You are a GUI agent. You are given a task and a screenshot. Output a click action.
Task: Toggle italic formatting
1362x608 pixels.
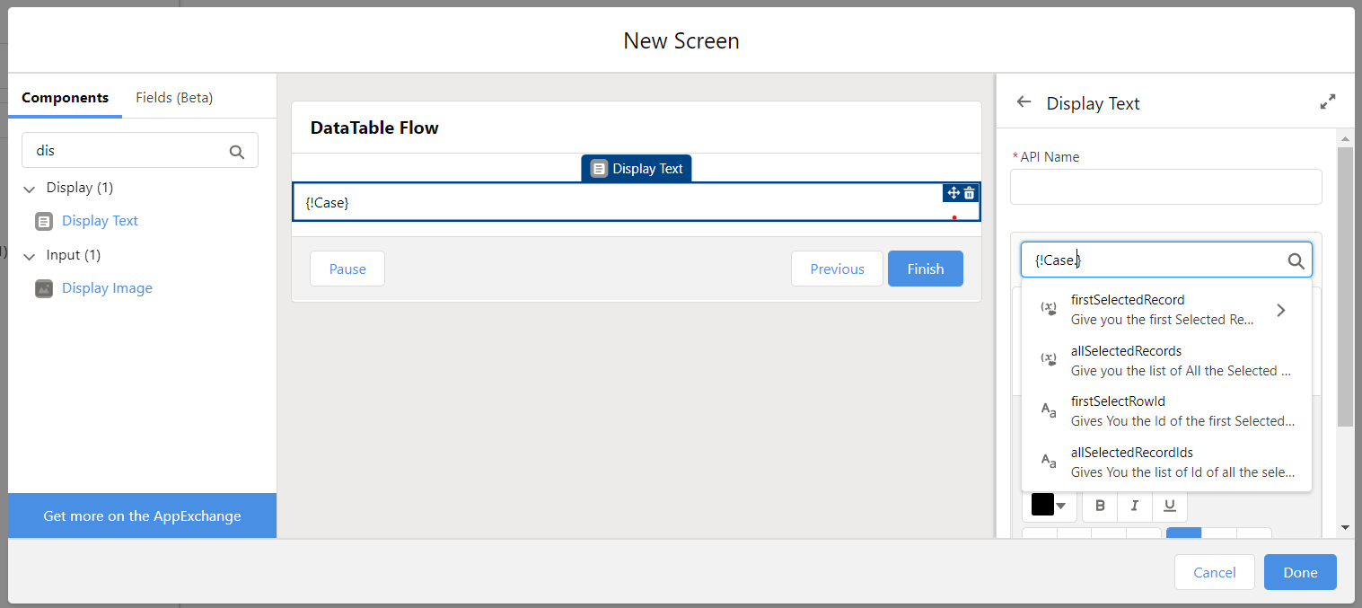pos(1134,506)
